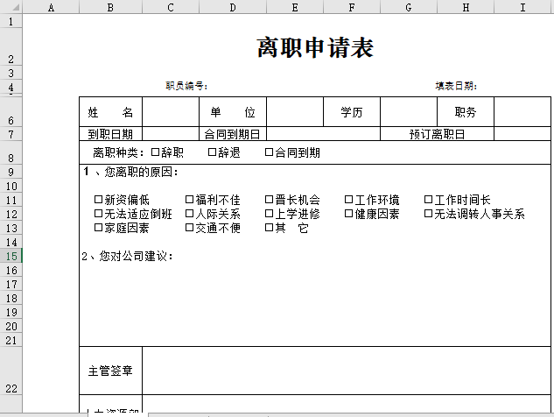Select the 交通不便 checkbox

pyautogui.click(x=190, y=228)
